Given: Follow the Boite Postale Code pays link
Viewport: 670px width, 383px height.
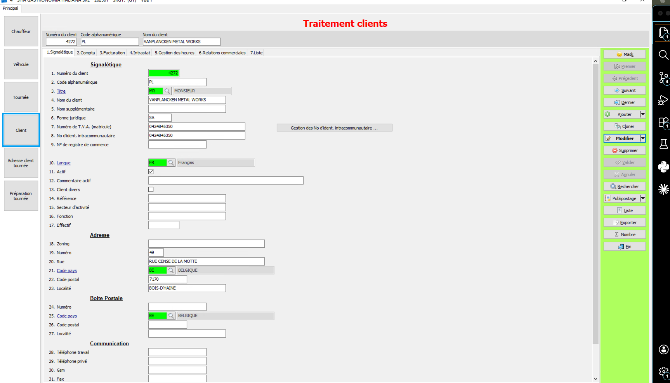Looking at the screenshot, I should coord(67,316).
